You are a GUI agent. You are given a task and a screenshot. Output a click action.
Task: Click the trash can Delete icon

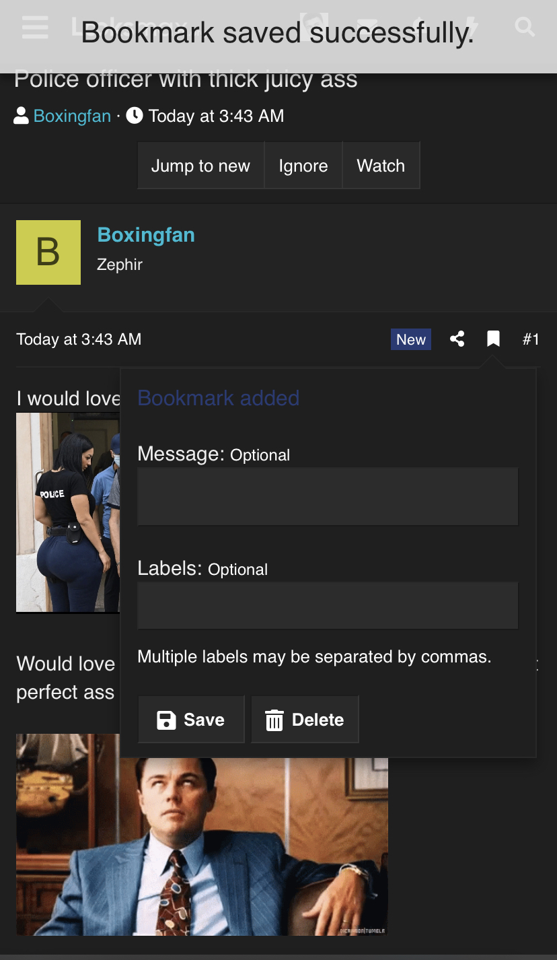click(x=274, y=720)
